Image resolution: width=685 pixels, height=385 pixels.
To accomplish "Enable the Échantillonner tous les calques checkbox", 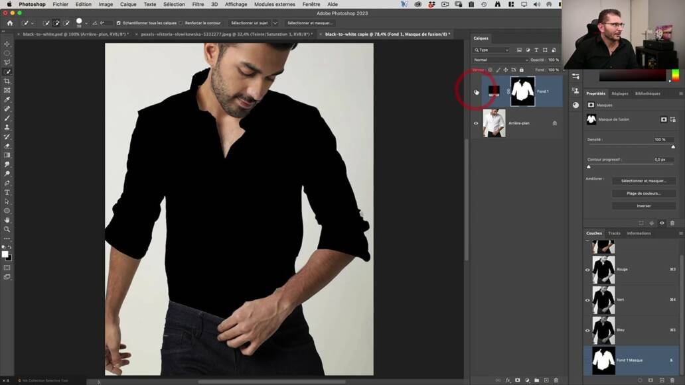I will (118, 22).
